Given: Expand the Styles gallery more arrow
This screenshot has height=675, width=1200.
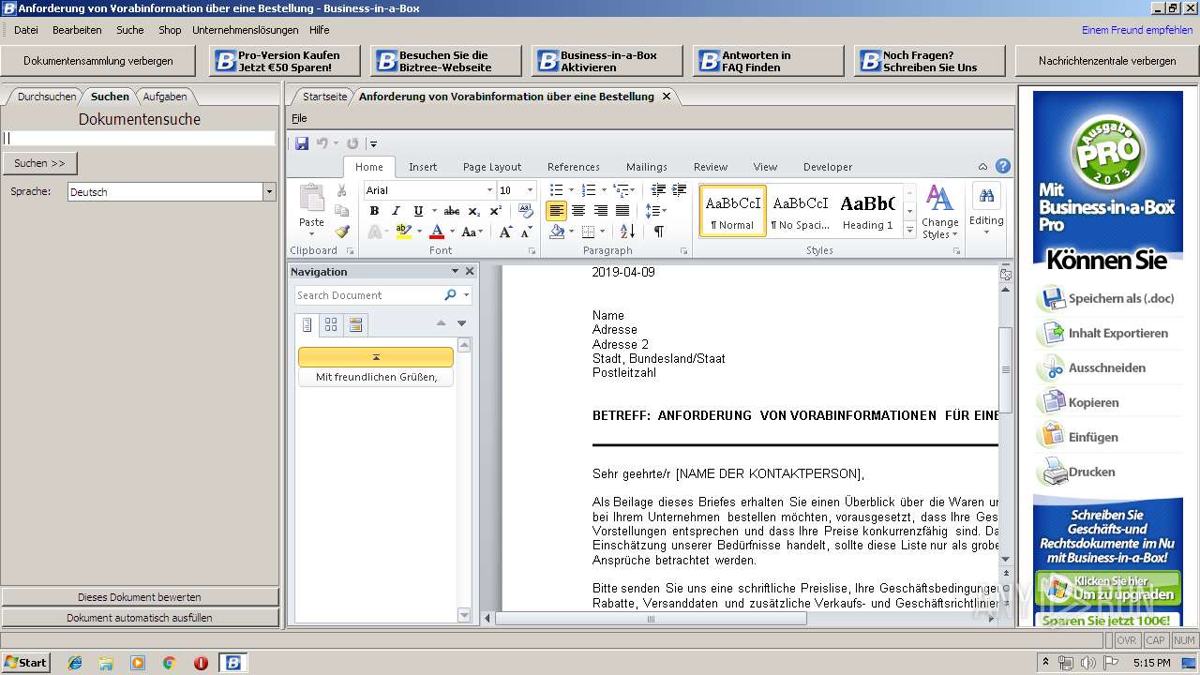Looking at the screenshot, I should [x=909, y=229].
